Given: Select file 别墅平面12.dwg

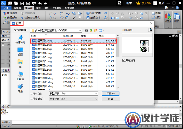Looking at the screenshot, I should pos(73,87).
